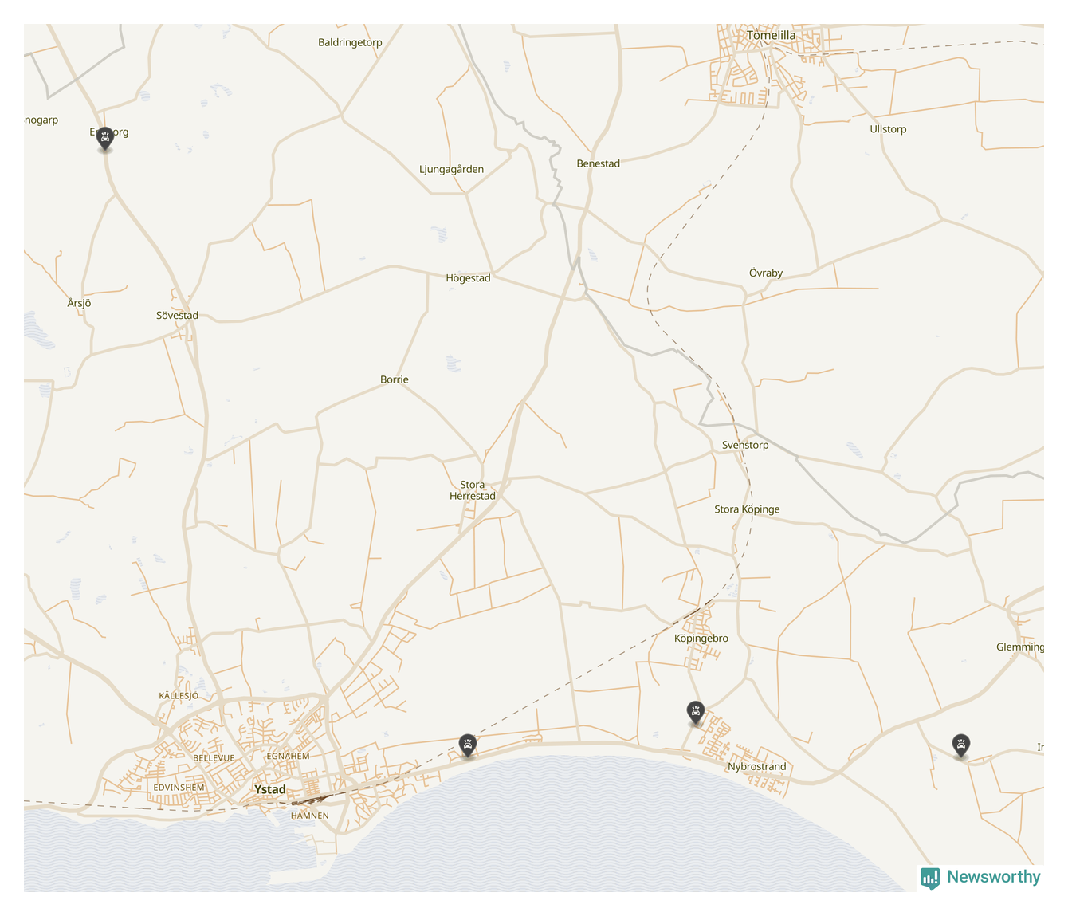1068x916 pixels.
Task: Click the car marker near Eljaröd
Action: [x=104, y=139]
